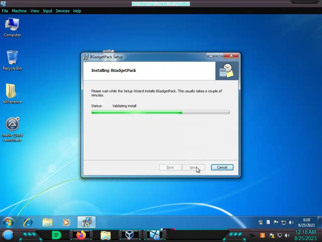The width and height of the screenshot is (322, 242).
Task: Launch Internet Explorer from guest taskbar
Action: tap(28, 222)
